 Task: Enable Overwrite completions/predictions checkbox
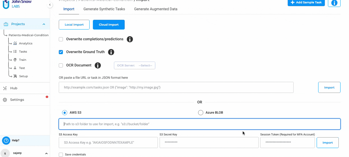[x=61, y=39]
